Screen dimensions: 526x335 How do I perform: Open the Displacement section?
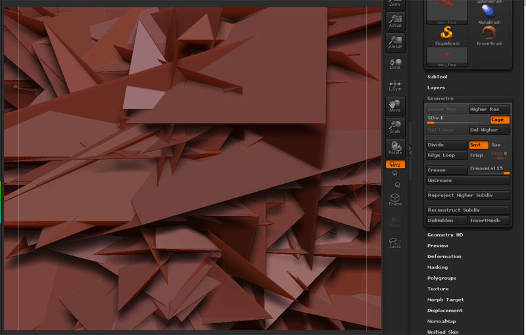445,310
